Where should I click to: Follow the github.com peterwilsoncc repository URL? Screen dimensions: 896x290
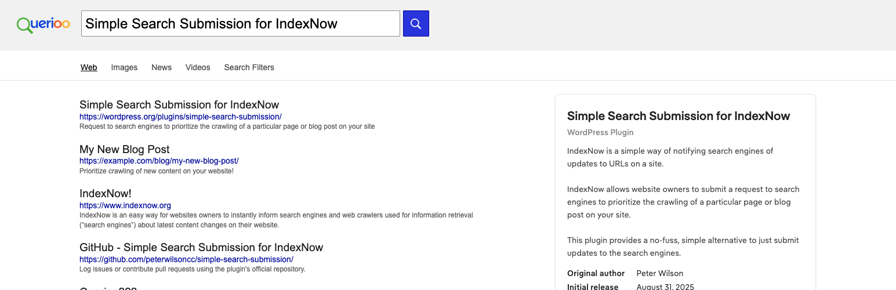(186, 259)
